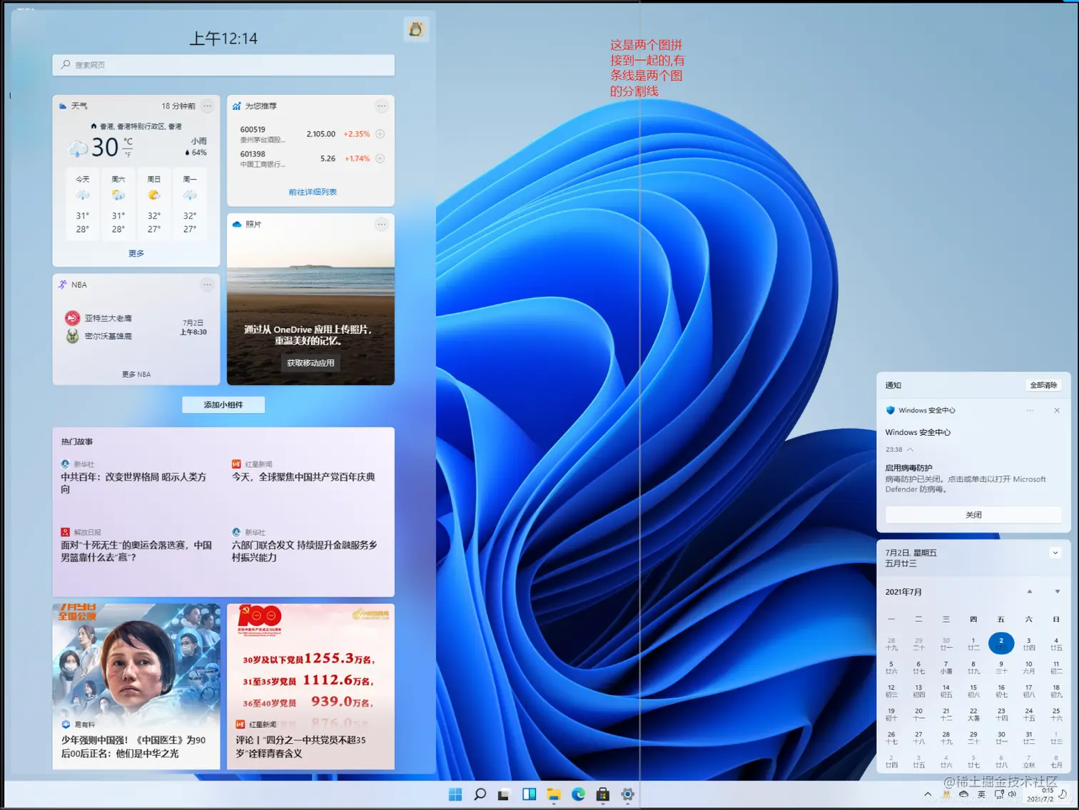
Task: Open Windows 安全中心 notification settings (…)
Action: coord(1030,411)
